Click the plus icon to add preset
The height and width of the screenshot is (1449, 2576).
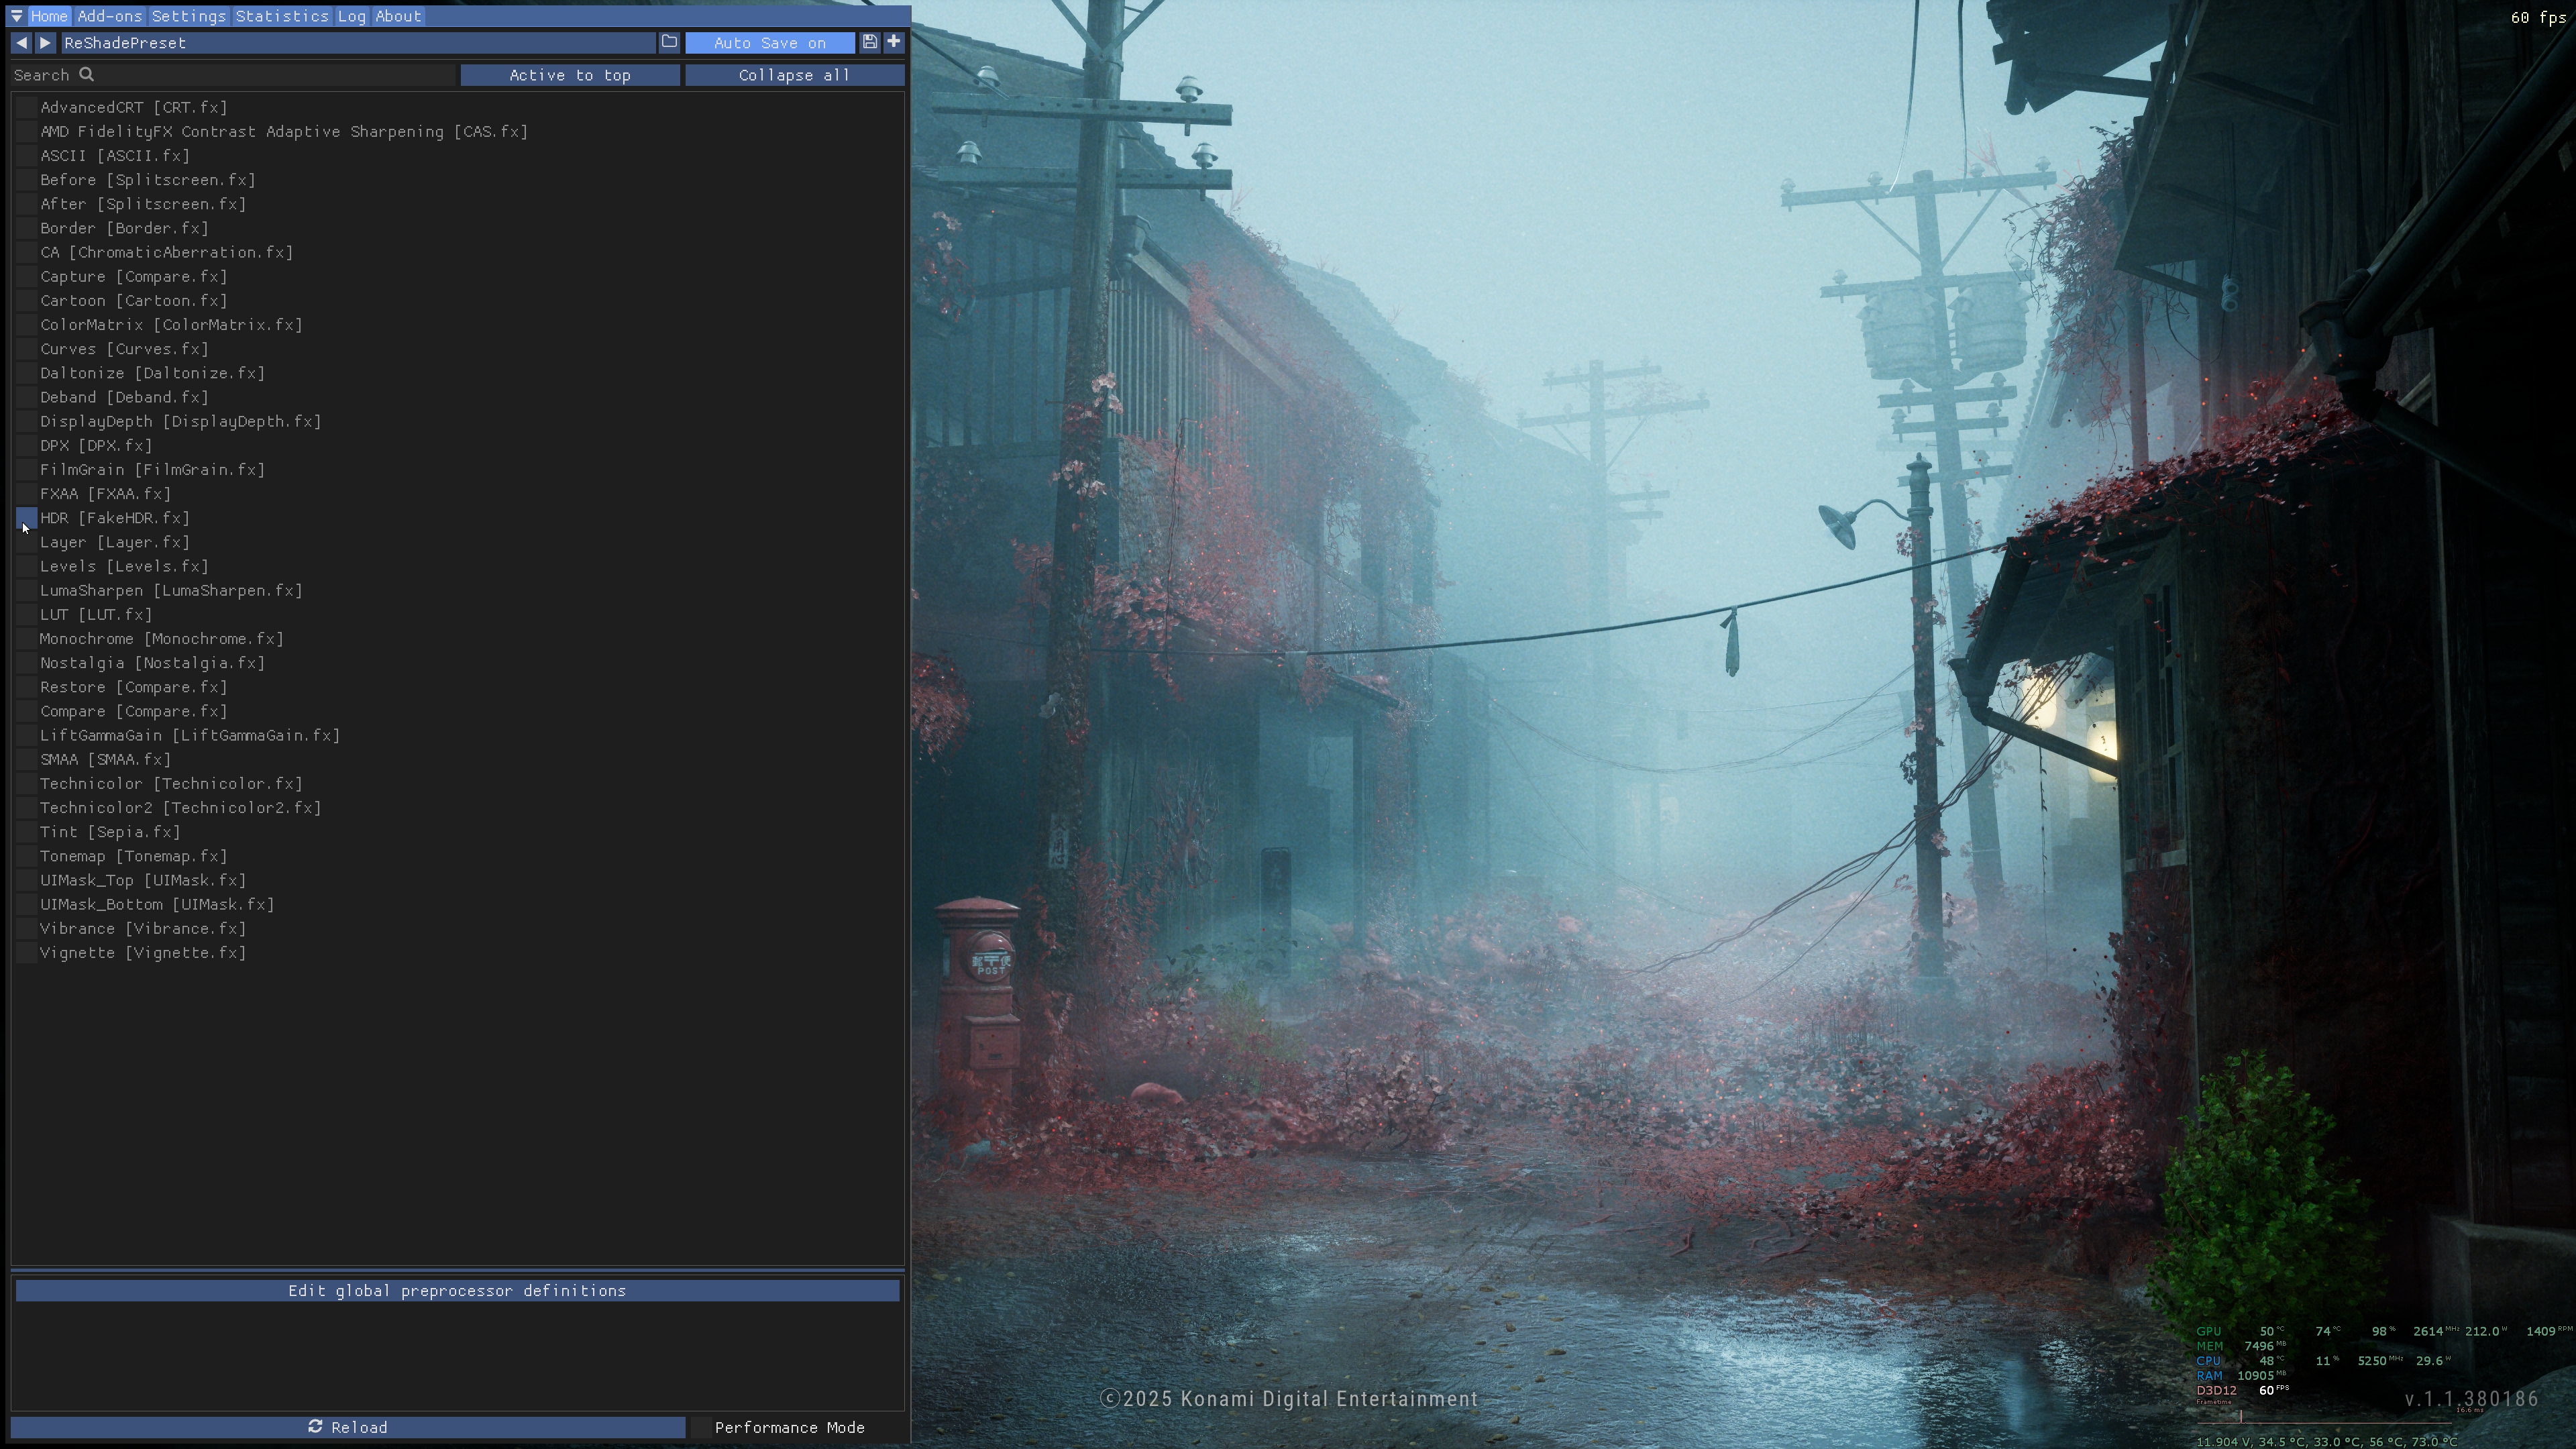click(x=894, y=42)
